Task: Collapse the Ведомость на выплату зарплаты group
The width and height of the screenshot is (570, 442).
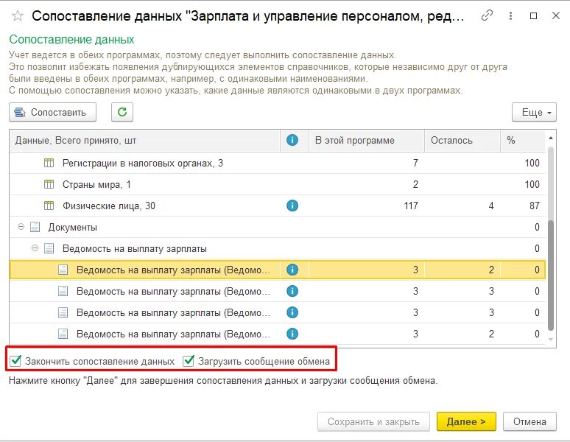Action: (x=35, y=248)
